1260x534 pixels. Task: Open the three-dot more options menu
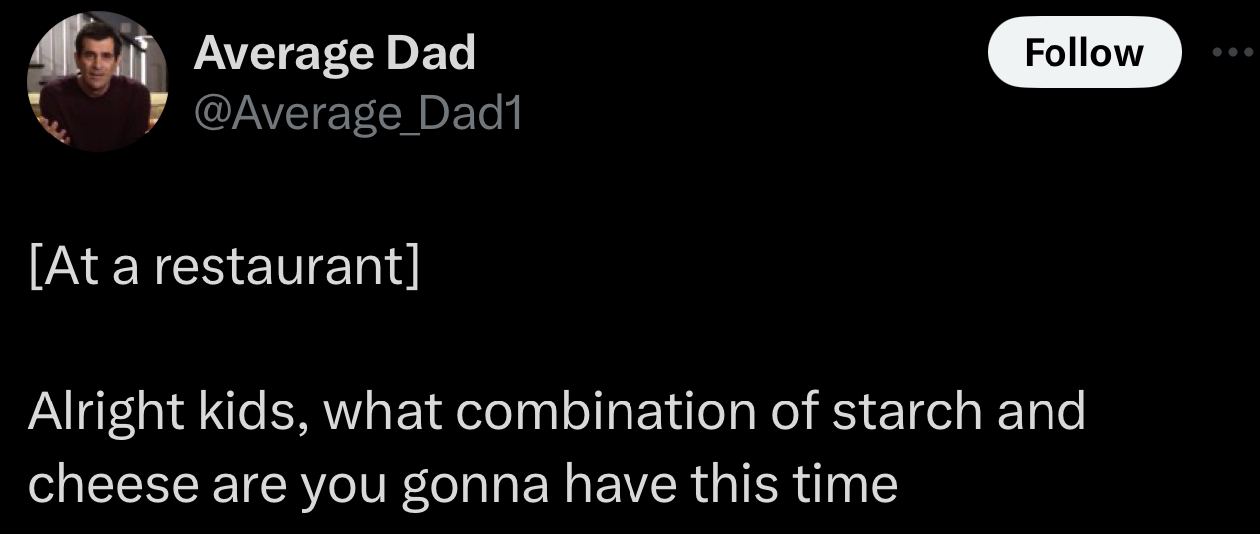tap(1234, 52)
